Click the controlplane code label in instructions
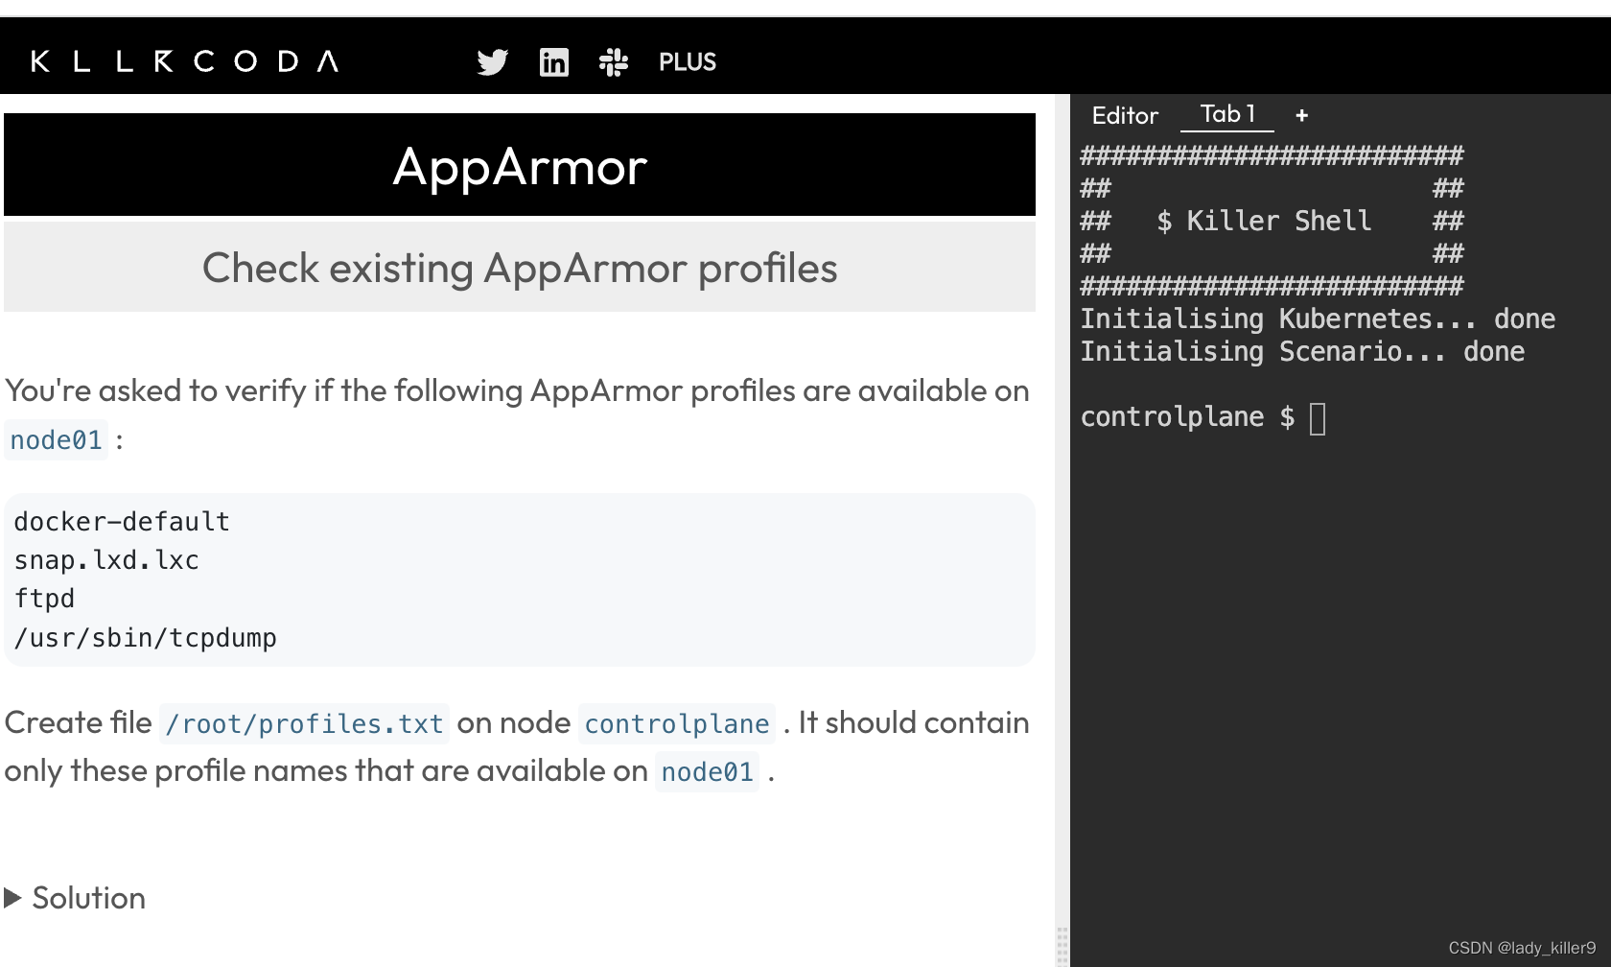Screen dimensions: 1611x967 click(677, 723)
